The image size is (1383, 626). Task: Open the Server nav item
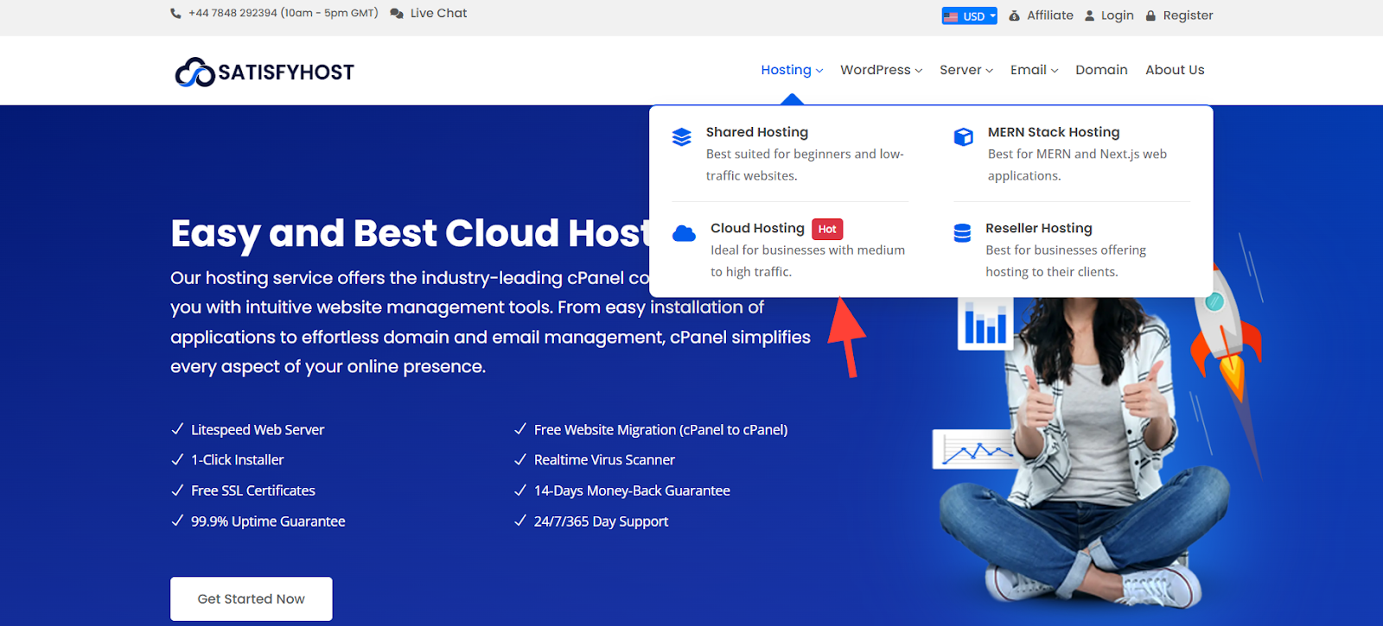click(x=960, y=70)
